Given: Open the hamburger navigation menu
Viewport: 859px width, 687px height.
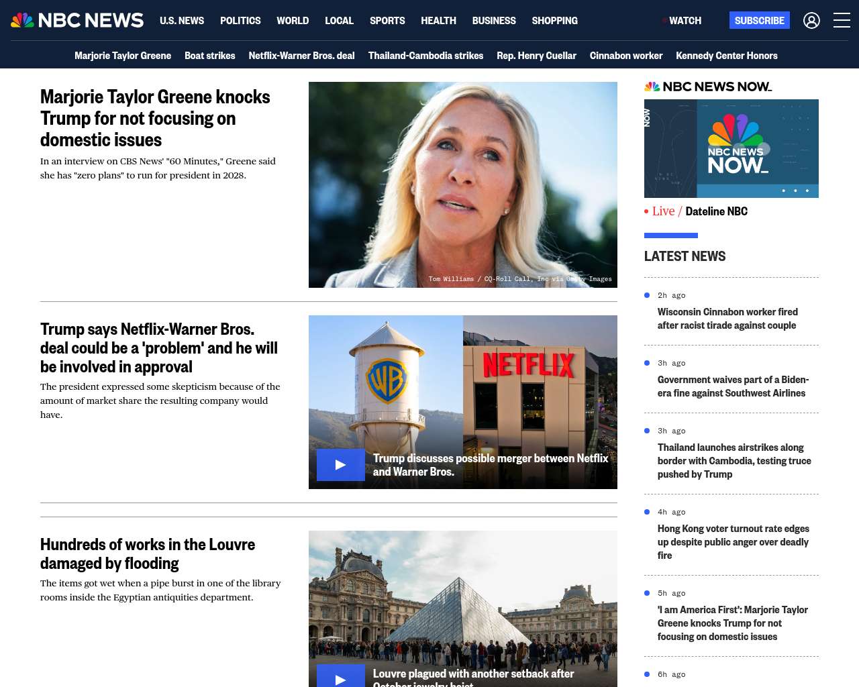Looking at the screenshot, I should click(x=842, y=21).
